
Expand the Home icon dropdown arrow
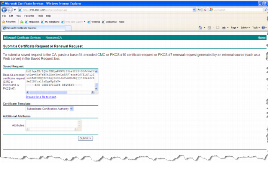[204, 28]
